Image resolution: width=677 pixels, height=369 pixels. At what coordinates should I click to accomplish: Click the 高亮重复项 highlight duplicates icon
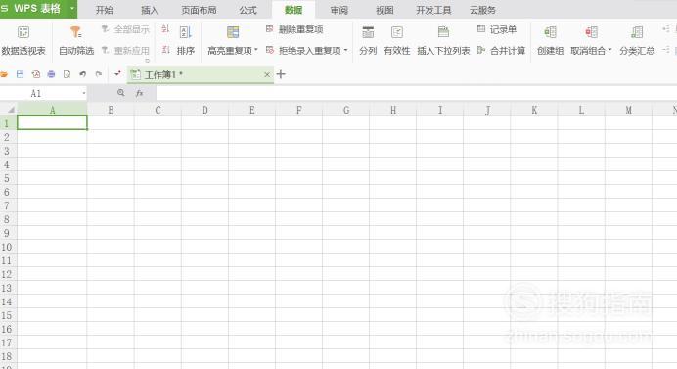233,32
